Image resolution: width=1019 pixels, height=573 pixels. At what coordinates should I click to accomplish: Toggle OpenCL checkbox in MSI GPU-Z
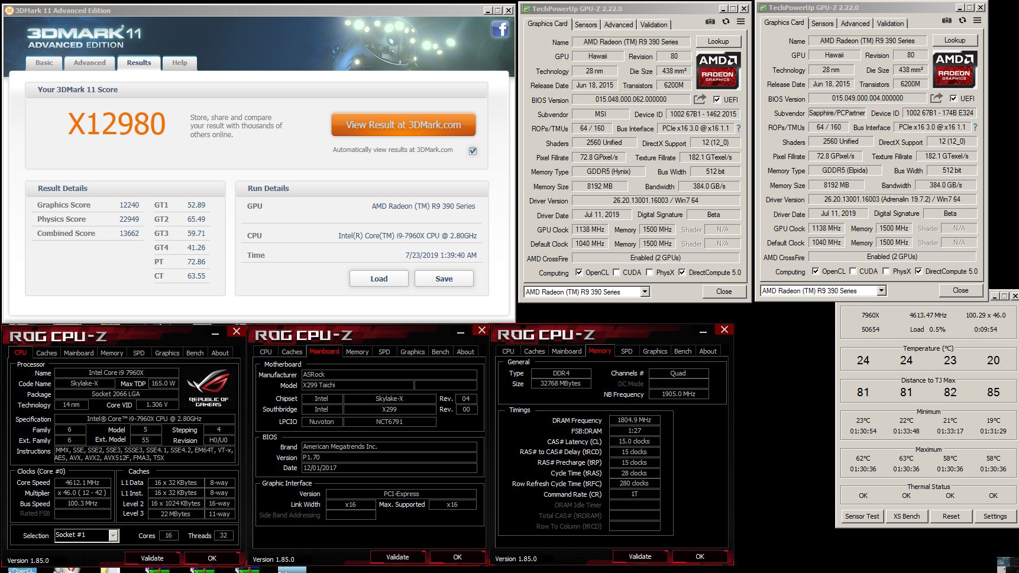point(579,273)
